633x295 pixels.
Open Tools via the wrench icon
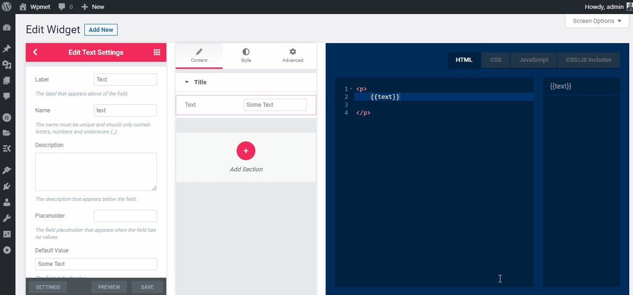coord(7,218)
